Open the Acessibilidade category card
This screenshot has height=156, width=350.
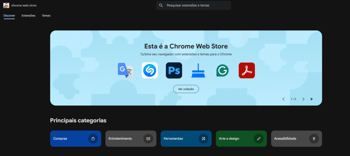pyautogui.click(x=296, y=139)
